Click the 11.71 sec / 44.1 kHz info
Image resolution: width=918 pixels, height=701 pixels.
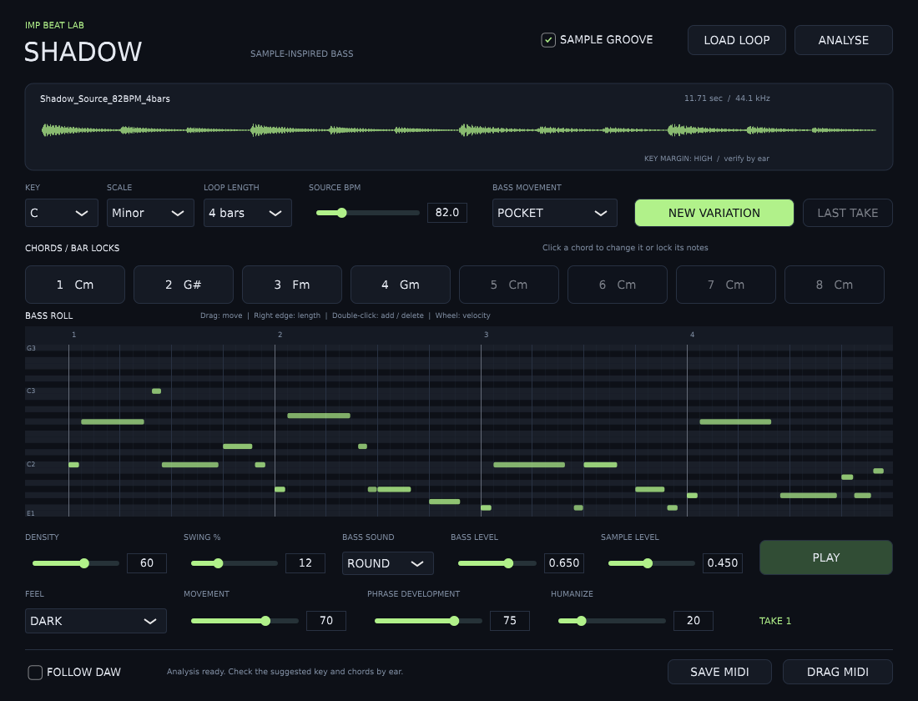click(727, 98)
